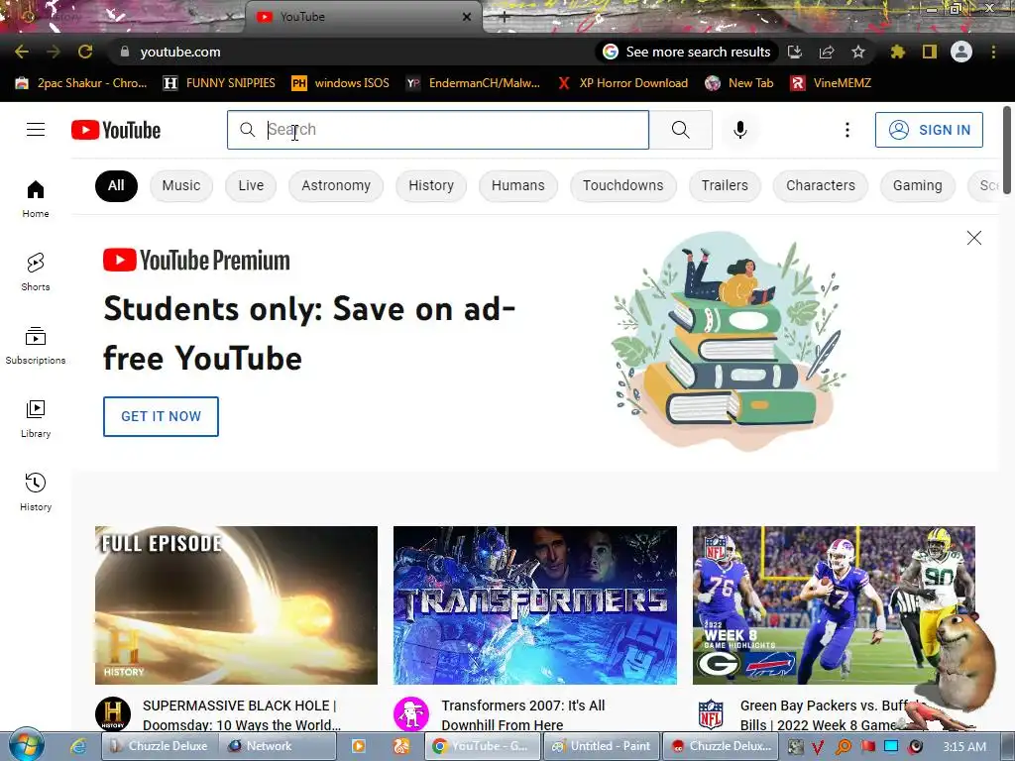This screenshot has height=761, width=1015.
Task: Open the 2pac Shakur bookmark
Action: click(81, 83)
